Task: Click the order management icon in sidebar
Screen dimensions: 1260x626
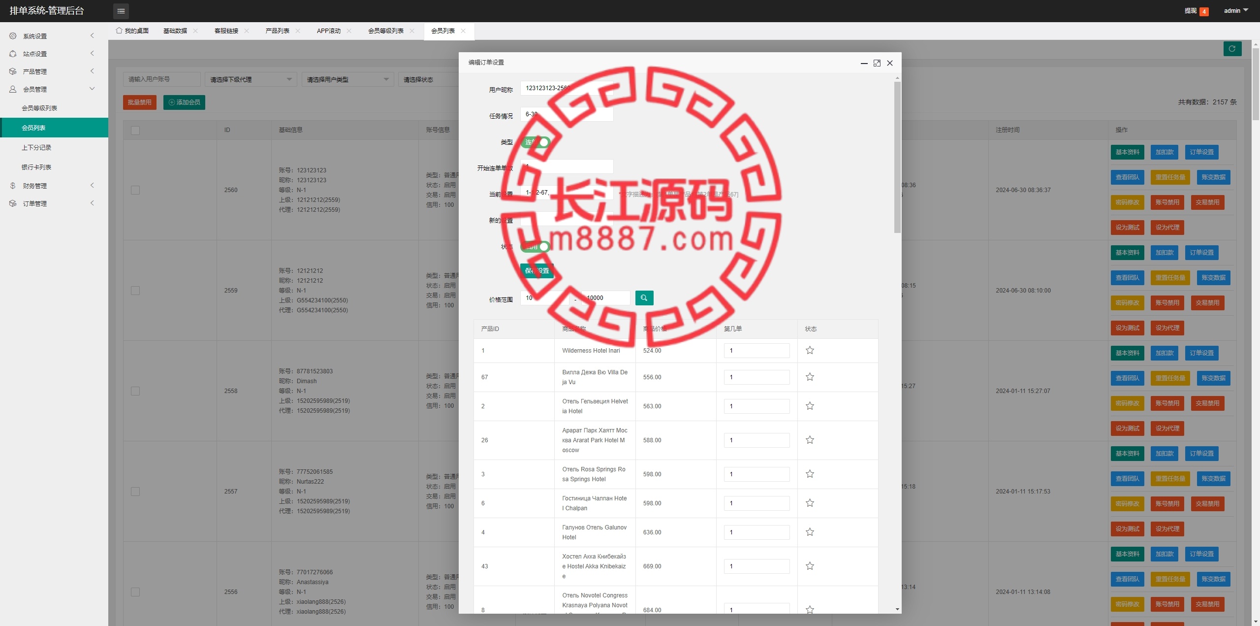Action: click(13, 203)
